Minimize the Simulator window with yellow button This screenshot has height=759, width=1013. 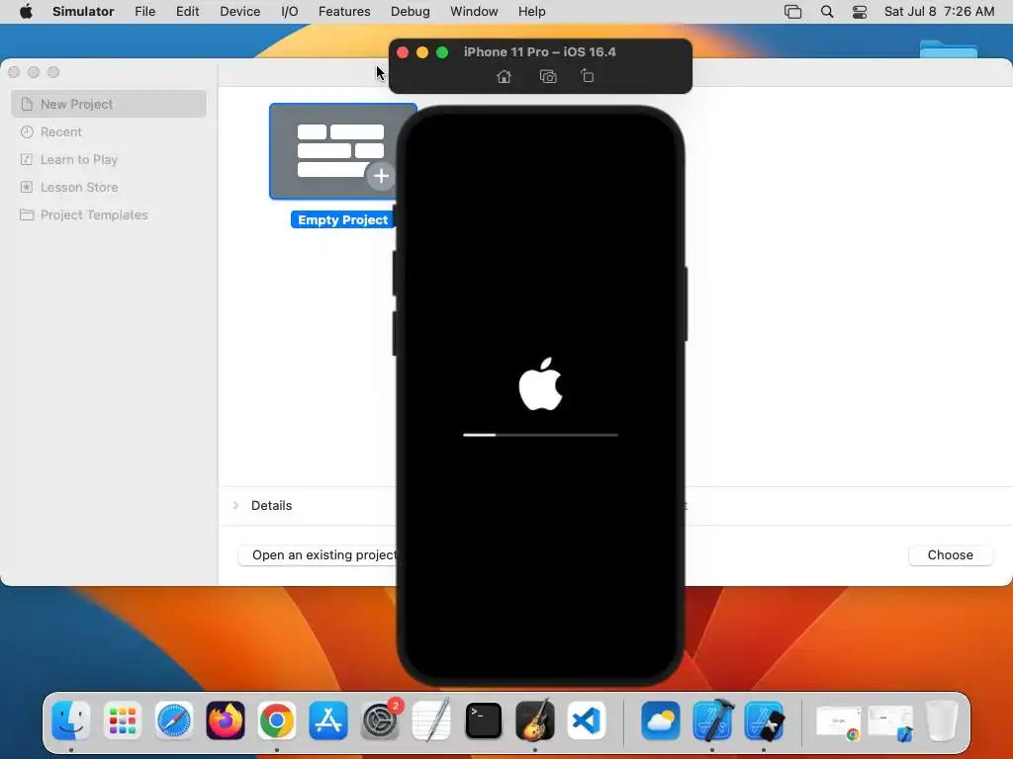421,52
